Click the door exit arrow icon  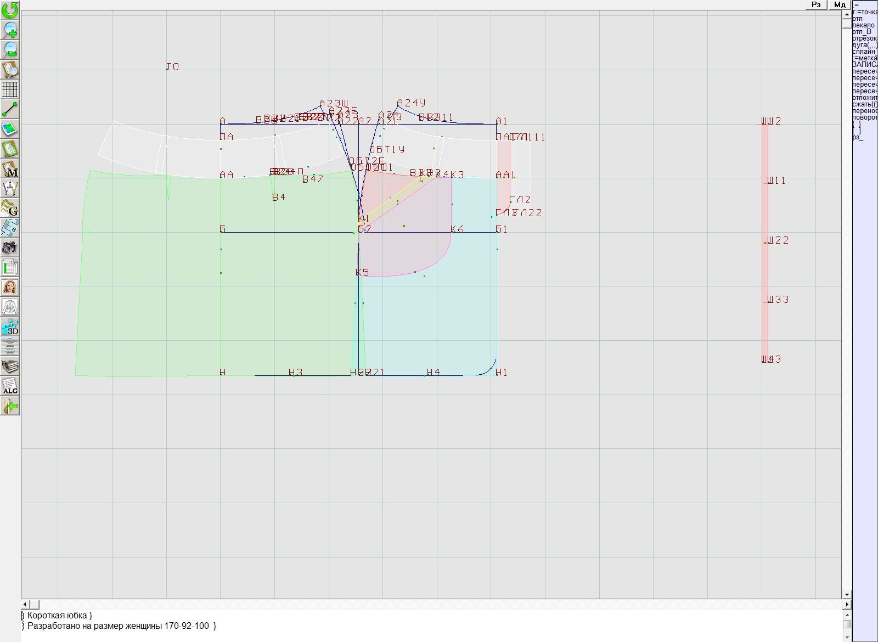tap(10, 406)
